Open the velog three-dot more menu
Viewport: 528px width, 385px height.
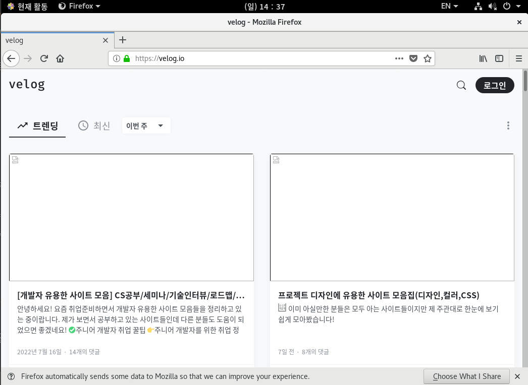[508, 126]
